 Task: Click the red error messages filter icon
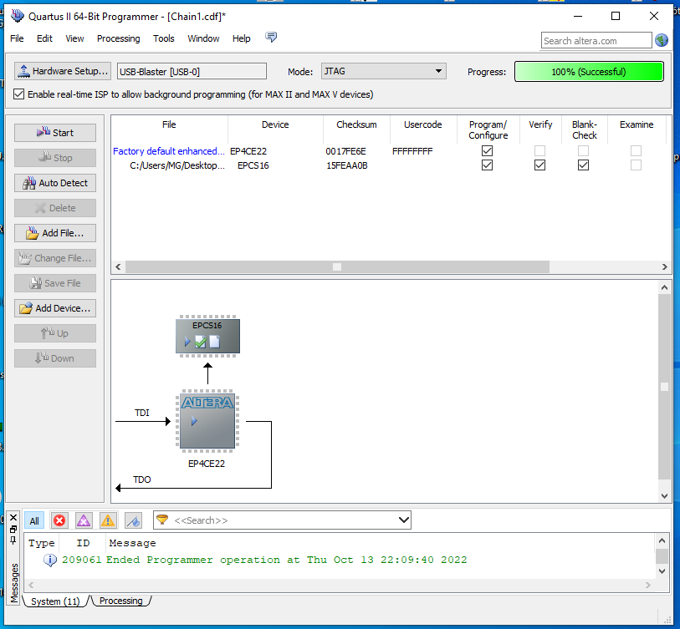pos(59,520)
